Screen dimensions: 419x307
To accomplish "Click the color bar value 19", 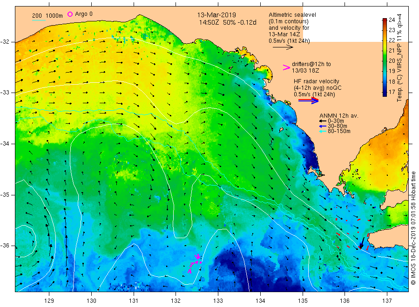I will [x=392, y=71].
